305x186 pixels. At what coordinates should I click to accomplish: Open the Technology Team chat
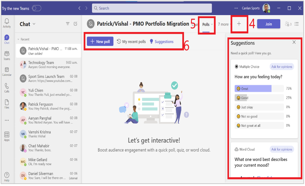(x=49, y=65)
